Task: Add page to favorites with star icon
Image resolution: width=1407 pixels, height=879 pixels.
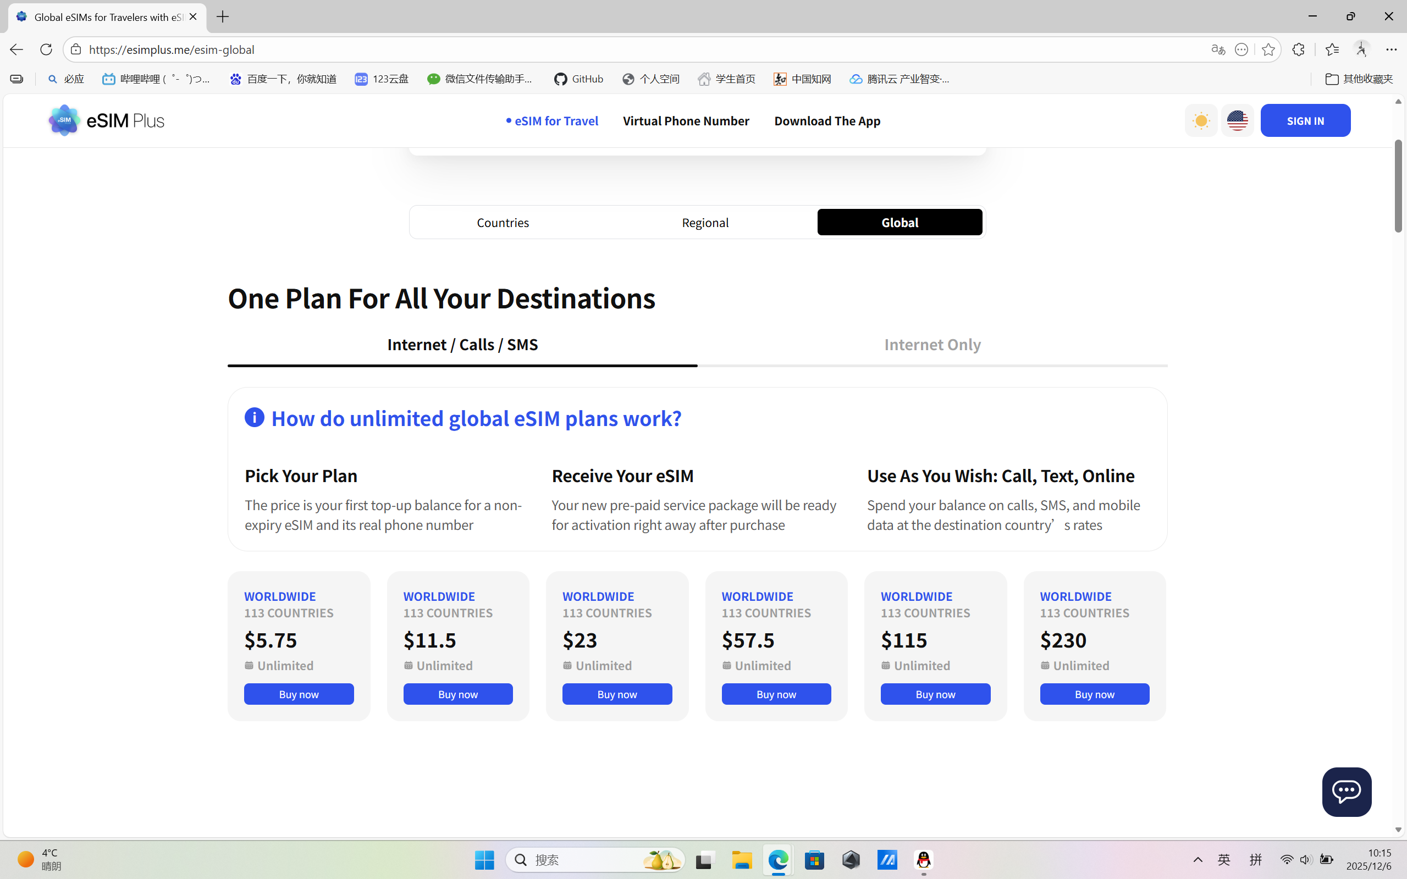Action: (1268, 50)
